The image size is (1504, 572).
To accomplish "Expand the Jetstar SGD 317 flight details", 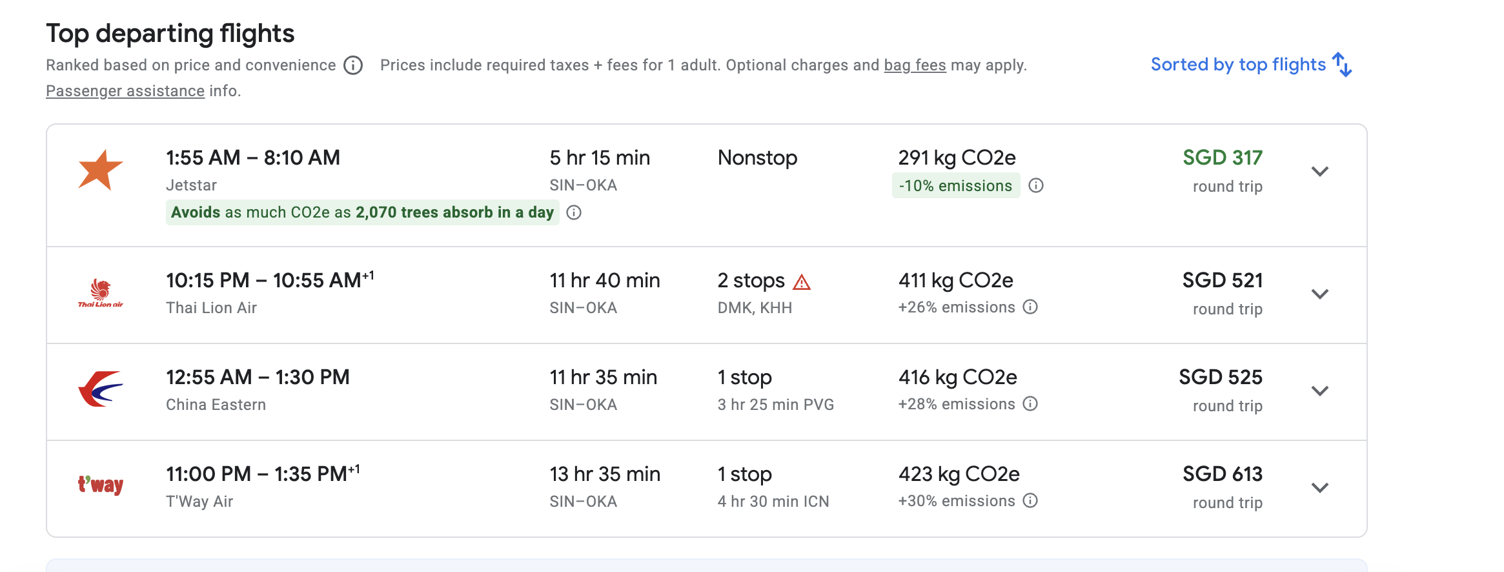I will [1320, 171].
